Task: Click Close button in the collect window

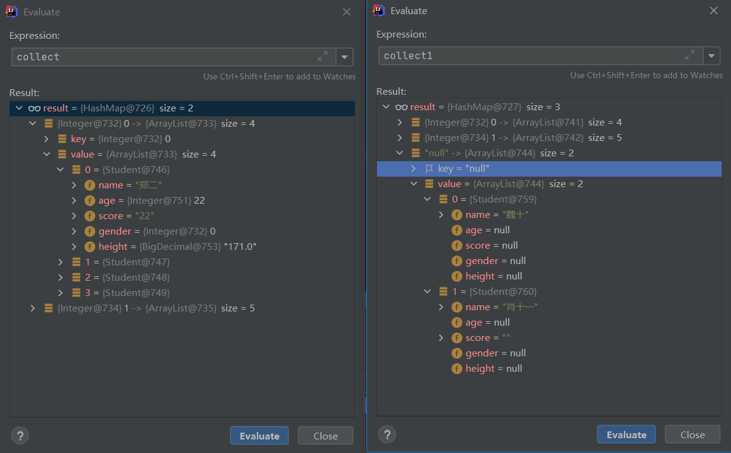Action: coord(325,436)
